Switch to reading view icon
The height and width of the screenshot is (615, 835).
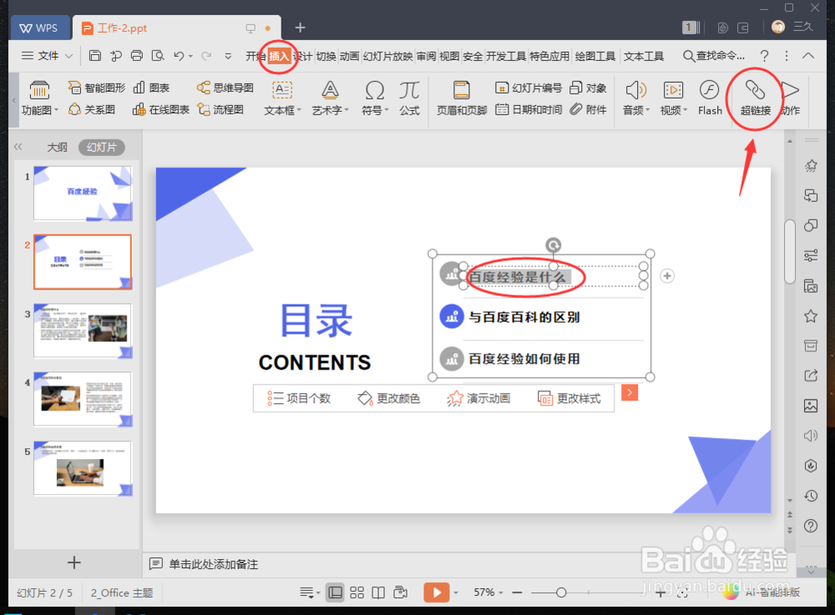(378, 592)
